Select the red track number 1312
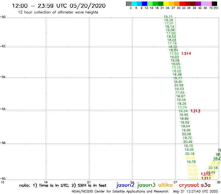 tap(206, 174)
